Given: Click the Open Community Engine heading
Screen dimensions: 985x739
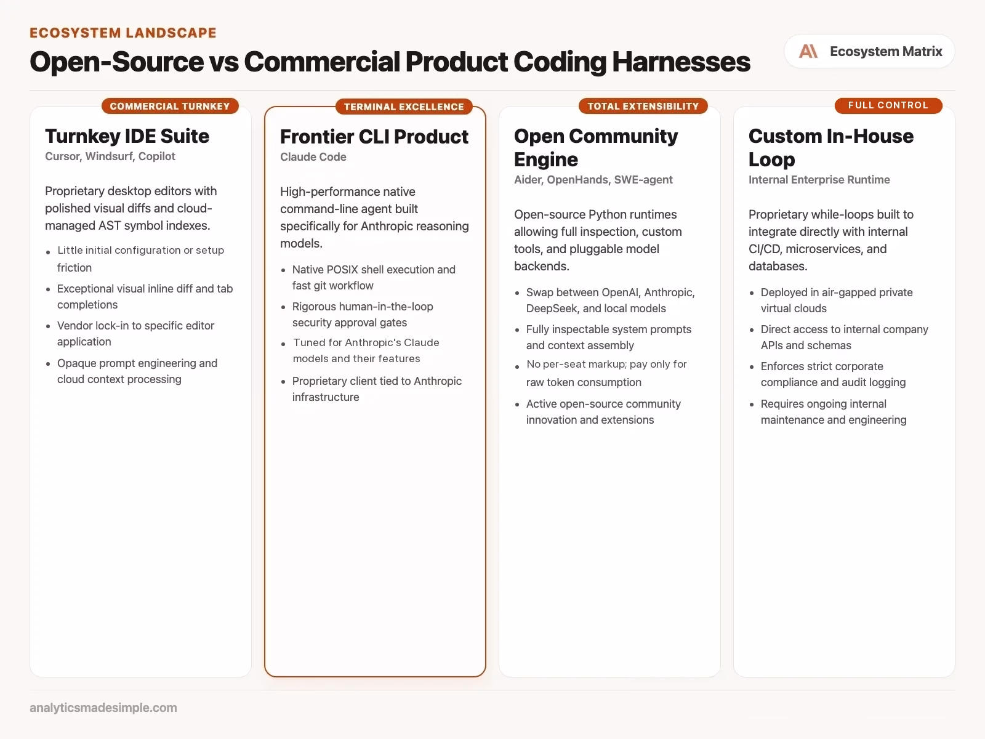Looking at the screenshot, I should [596, 147].
